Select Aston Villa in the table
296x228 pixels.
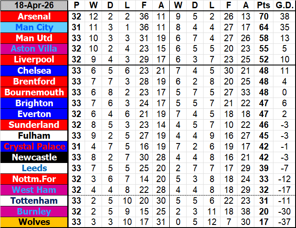[x=34, y=49]
